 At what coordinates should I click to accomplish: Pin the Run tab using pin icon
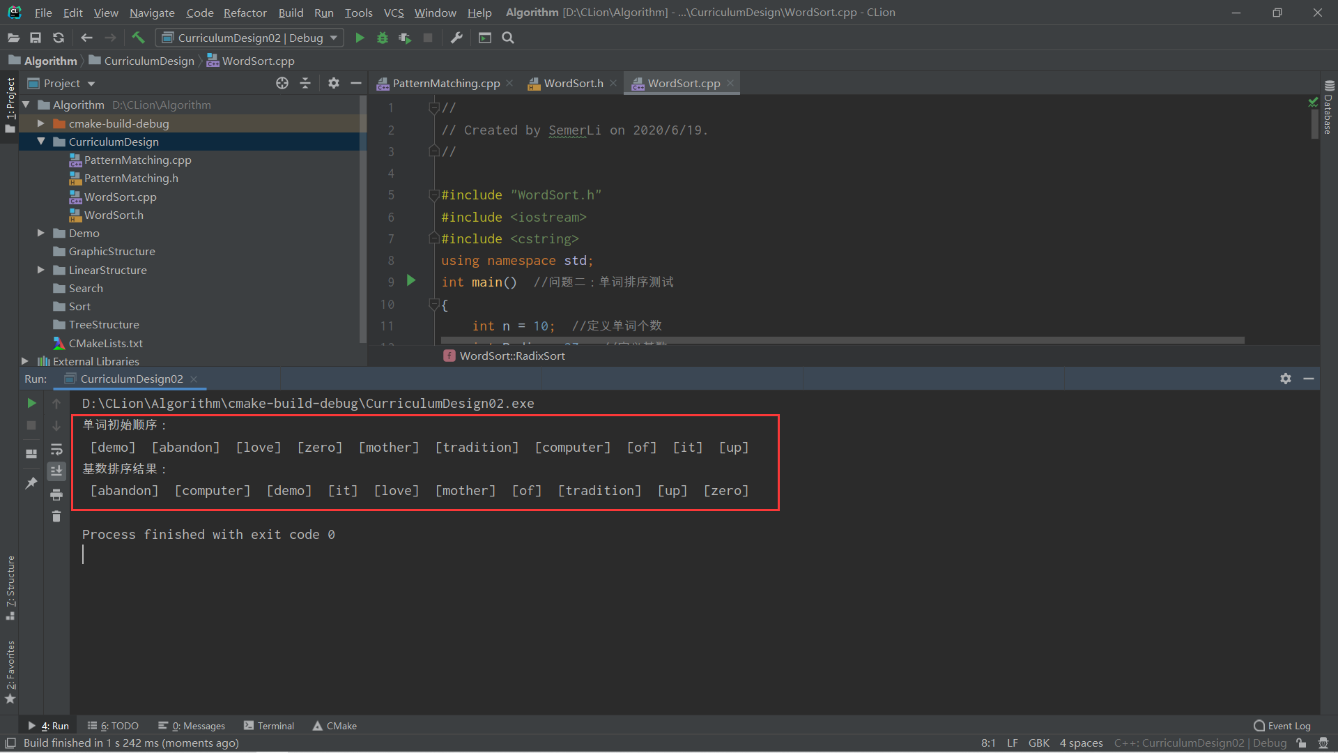tap(31, 483)
